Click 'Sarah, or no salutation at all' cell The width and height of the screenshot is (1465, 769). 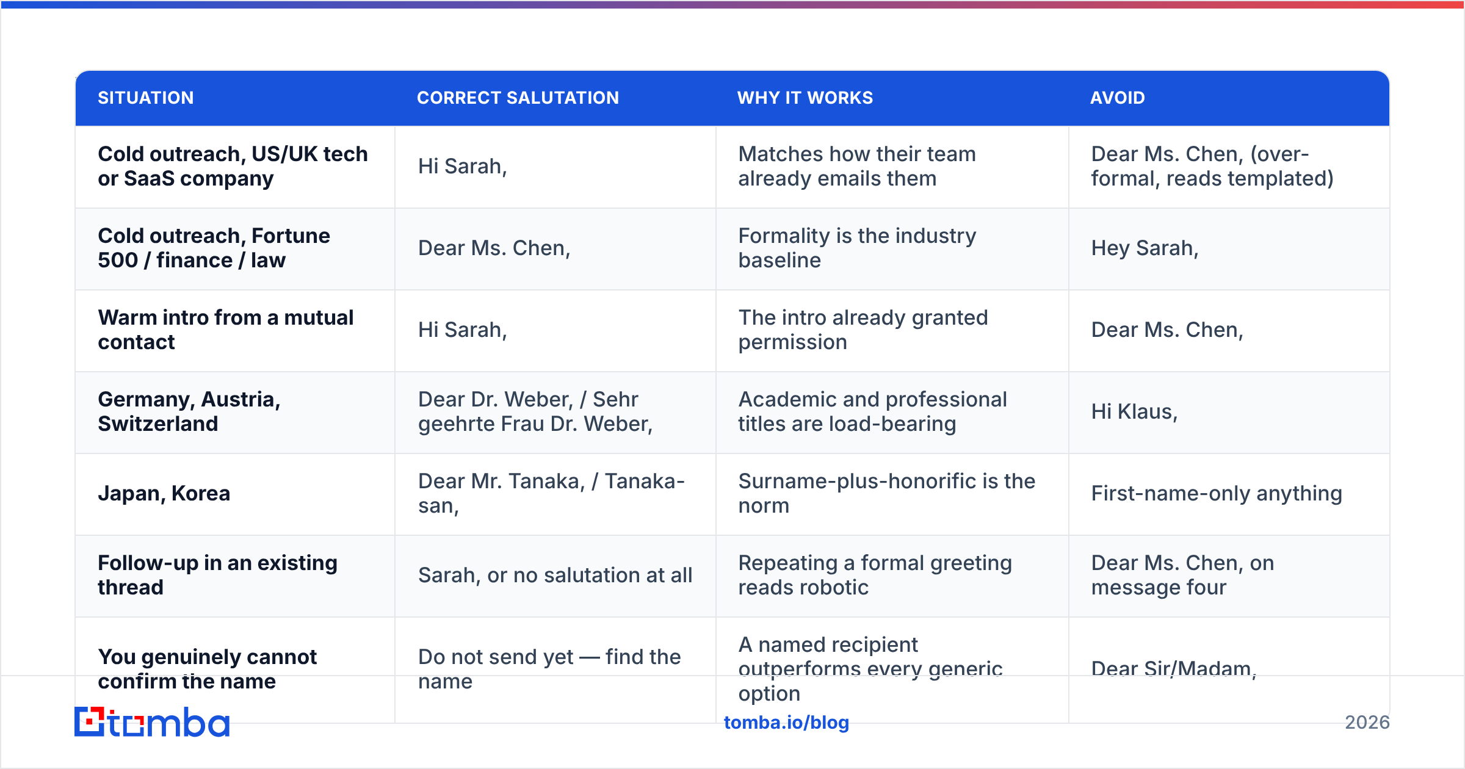click(x=555, y=575)
